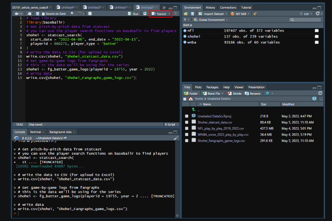The width and height of the screenshot is (332, 221).
Task: Open the Files pane More gear menu
Action: [x=269, y=93]
